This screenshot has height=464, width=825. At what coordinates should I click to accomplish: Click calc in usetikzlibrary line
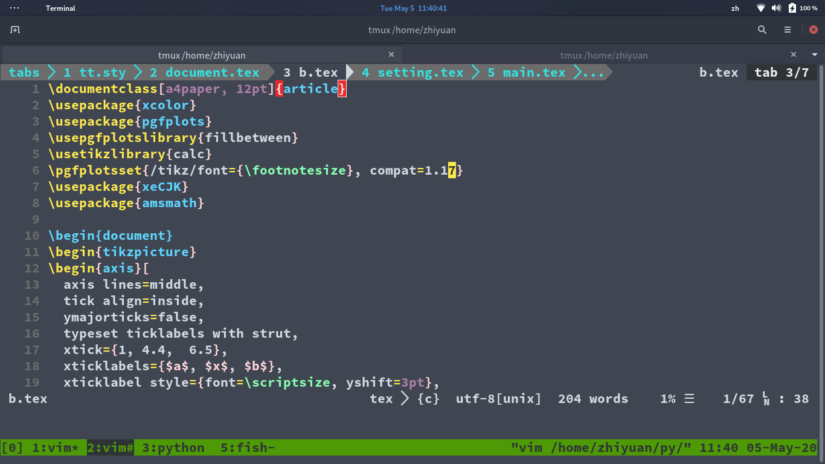(x=189, y=154)
